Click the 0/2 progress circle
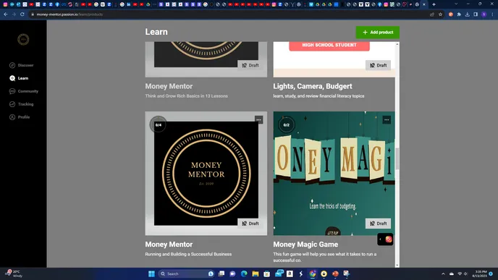Image resolution: width=498 pixels, height=280 pixels. pos(286,124)
